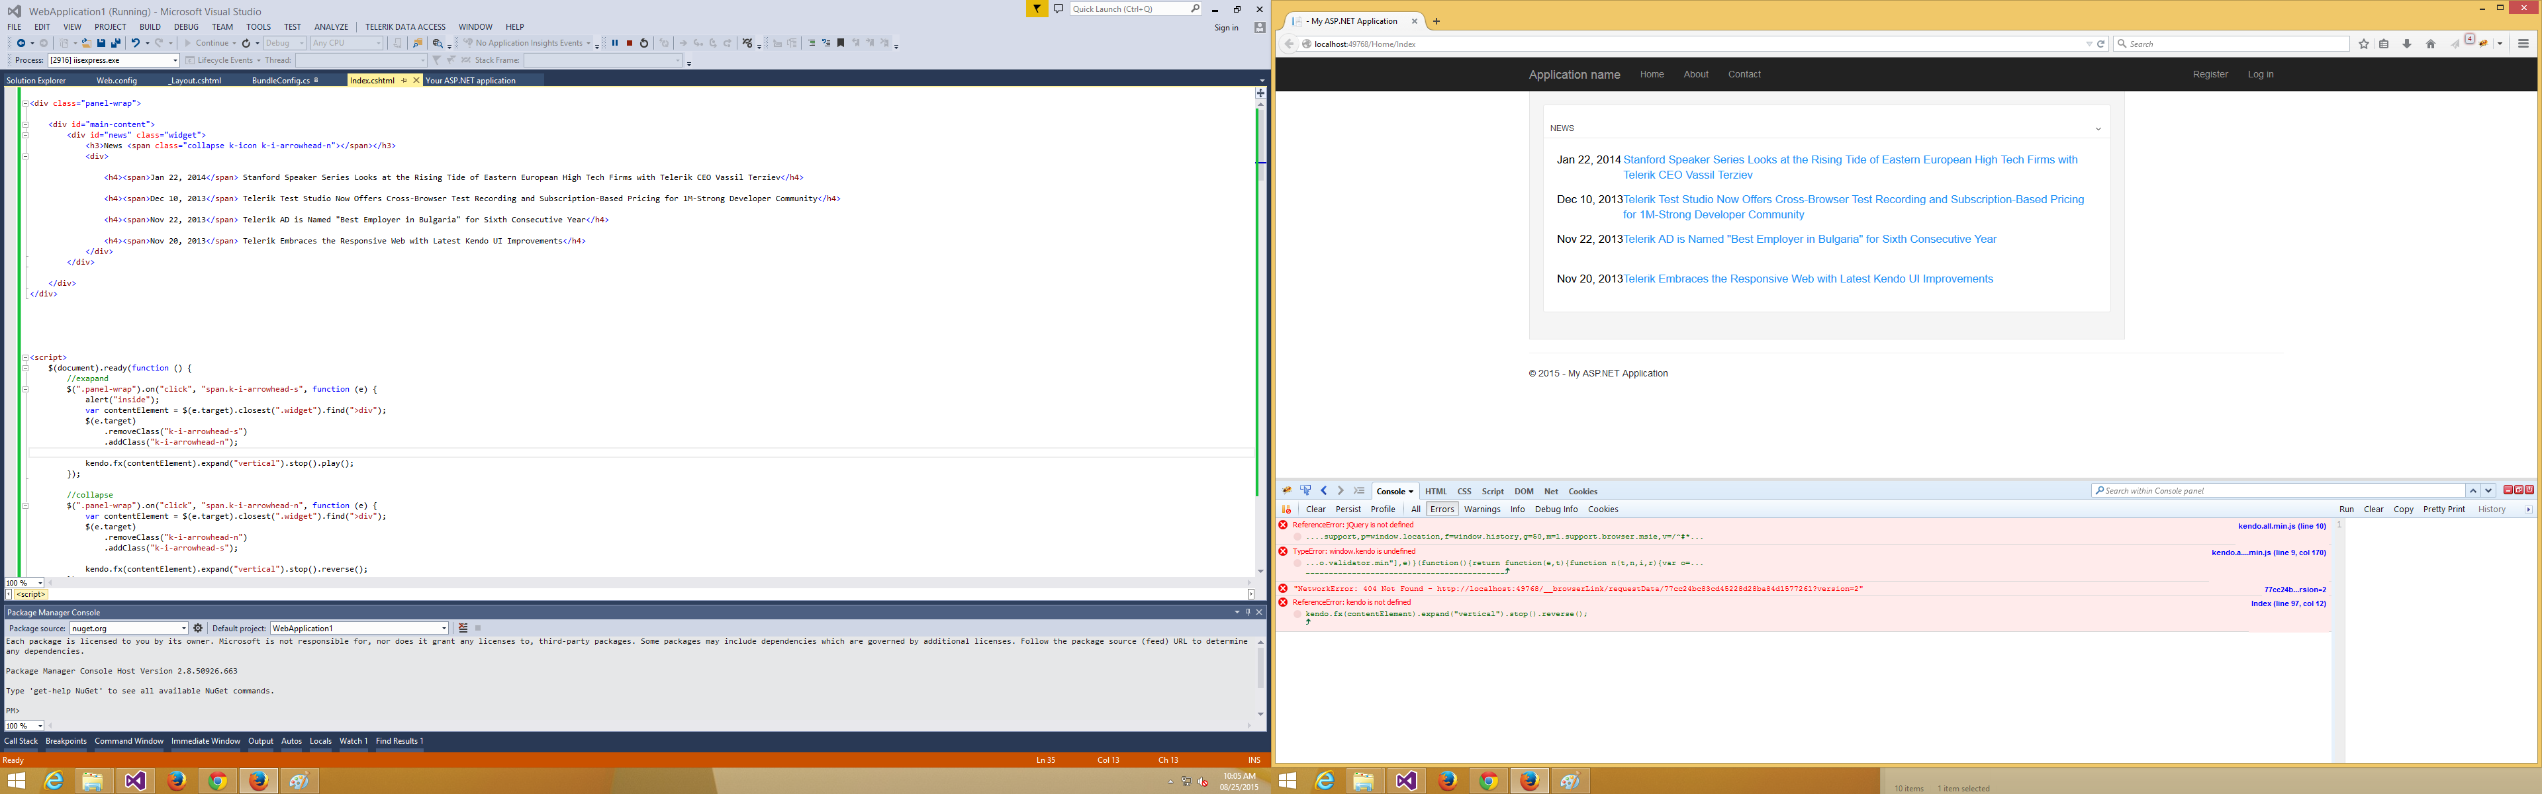Click the Restart debugging icon
The height and width of the screenshot is (794, 2542).
coord(644,44)
